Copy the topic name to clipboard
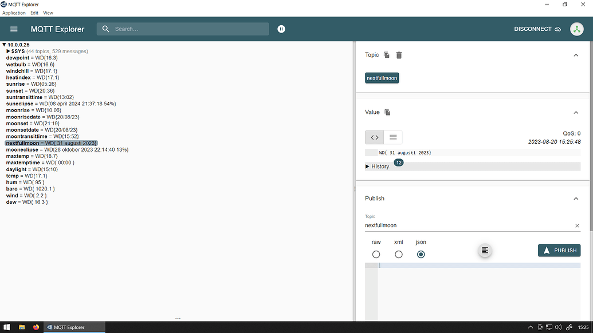The width and height of the screenshot is (593, 333). (x=387, y=55)
